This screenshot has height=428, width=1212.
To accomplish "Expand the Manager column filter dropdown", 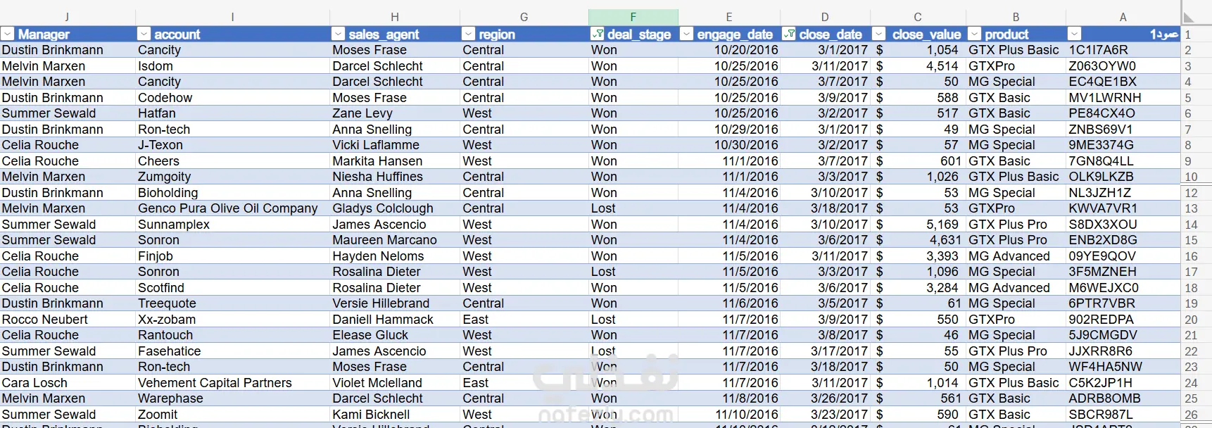I will click(x=8, y=34).
